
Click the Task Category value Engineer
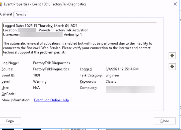(x=112, y=75)
